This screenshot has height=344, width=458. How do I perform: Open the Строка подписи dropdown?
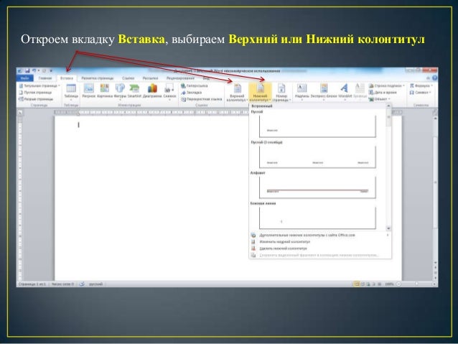click(387, 86)
